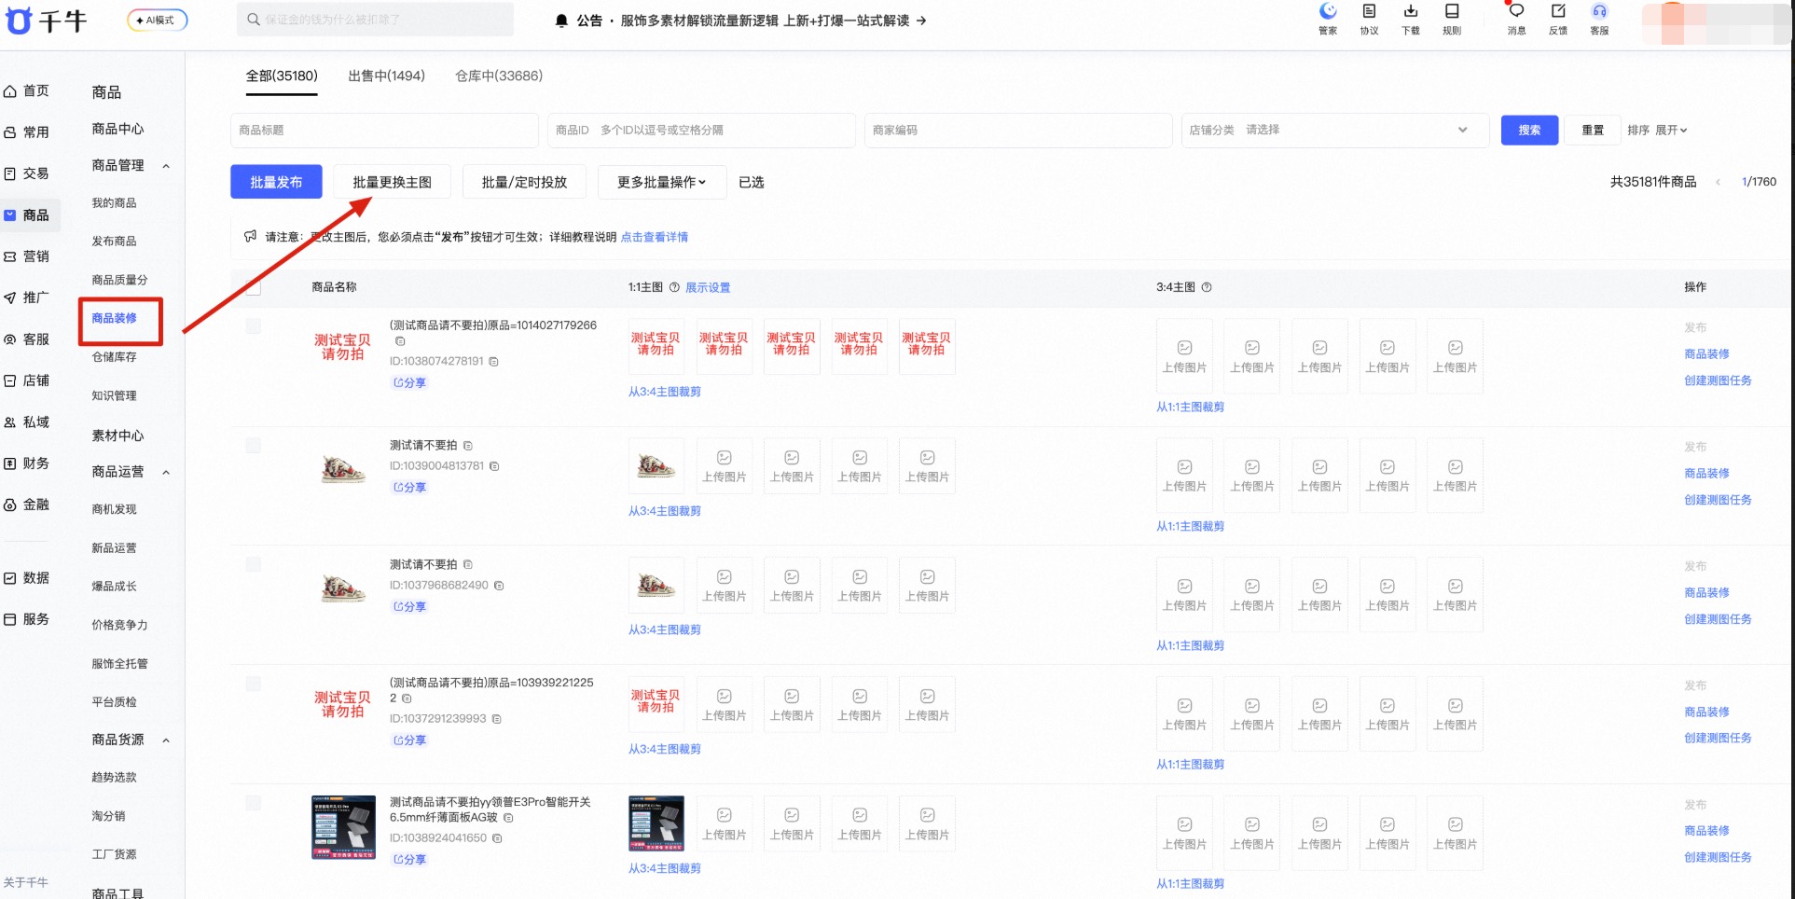Check the row with ID 1039004813781
This screenshot has height=899, width=1795.
[253, 446]
